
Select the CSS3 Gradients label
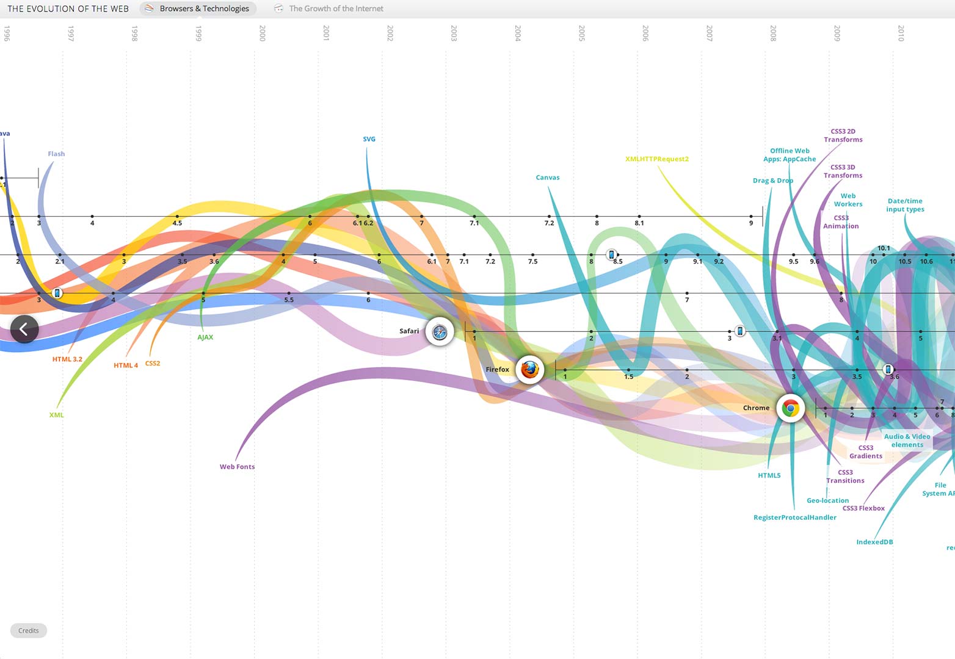[x=866, y=452]
